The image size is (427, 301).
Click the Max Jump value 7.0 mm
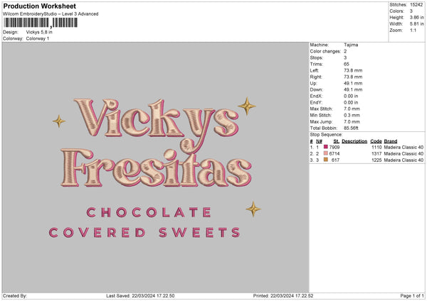[352, 122]
